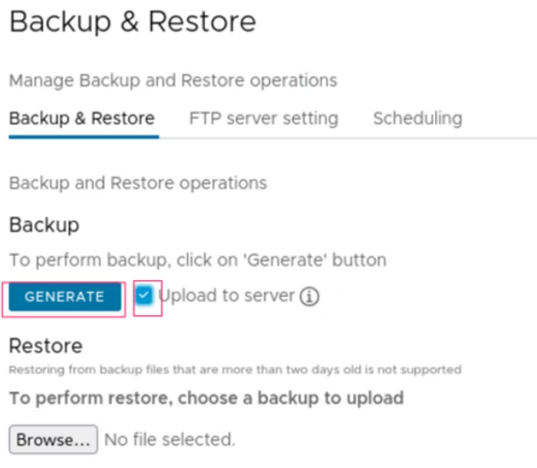This screenshot has width=537, height=468.
Task: Click the 'No file selected.' file field text
Action: click(170, 440)
